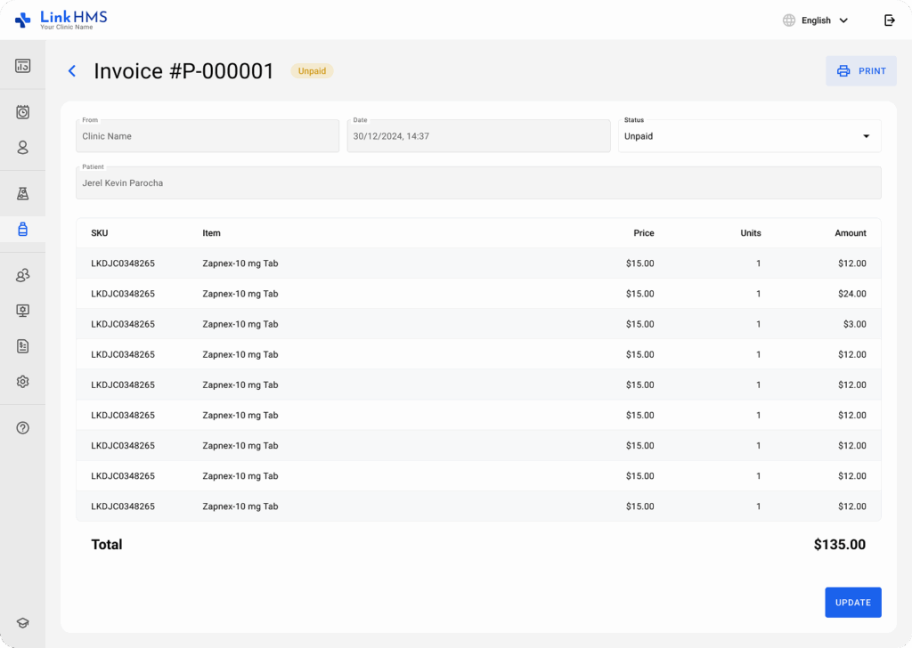Click the From Clinic Name field

coord(208,136)
